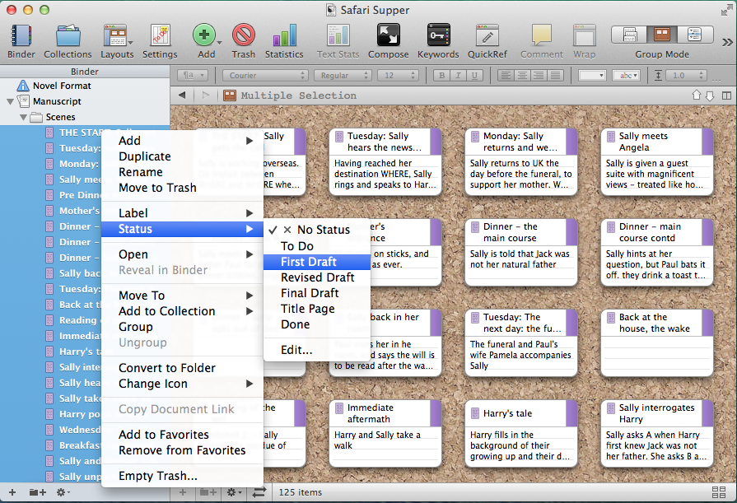This screenshot has width=737, height=503.
Task: Align text right
Action: pyautogui.click(x=539, y=75)
